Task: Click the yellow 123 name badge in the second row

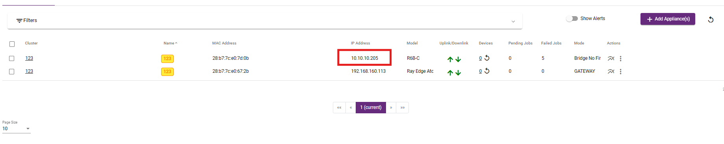Action: (x=167, y=72)
